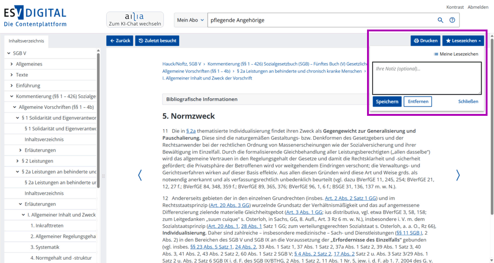The width and height of the screenshot is (494, 263).
Task: Click the search magnifier icon
Action: coord(440,20)
